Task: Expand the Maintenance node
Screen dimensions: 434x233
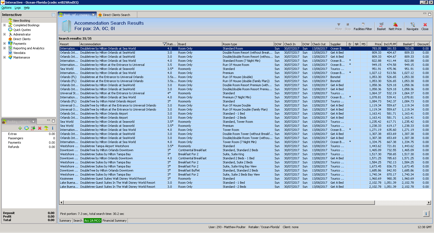Action: [4, 57]
